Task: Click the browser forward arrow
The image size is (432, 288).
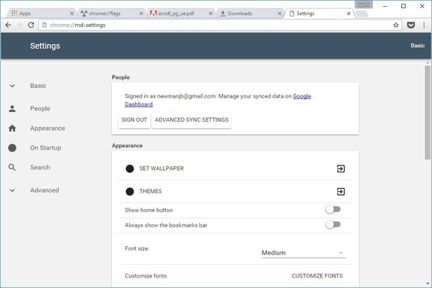Action: tap(19, 25)
